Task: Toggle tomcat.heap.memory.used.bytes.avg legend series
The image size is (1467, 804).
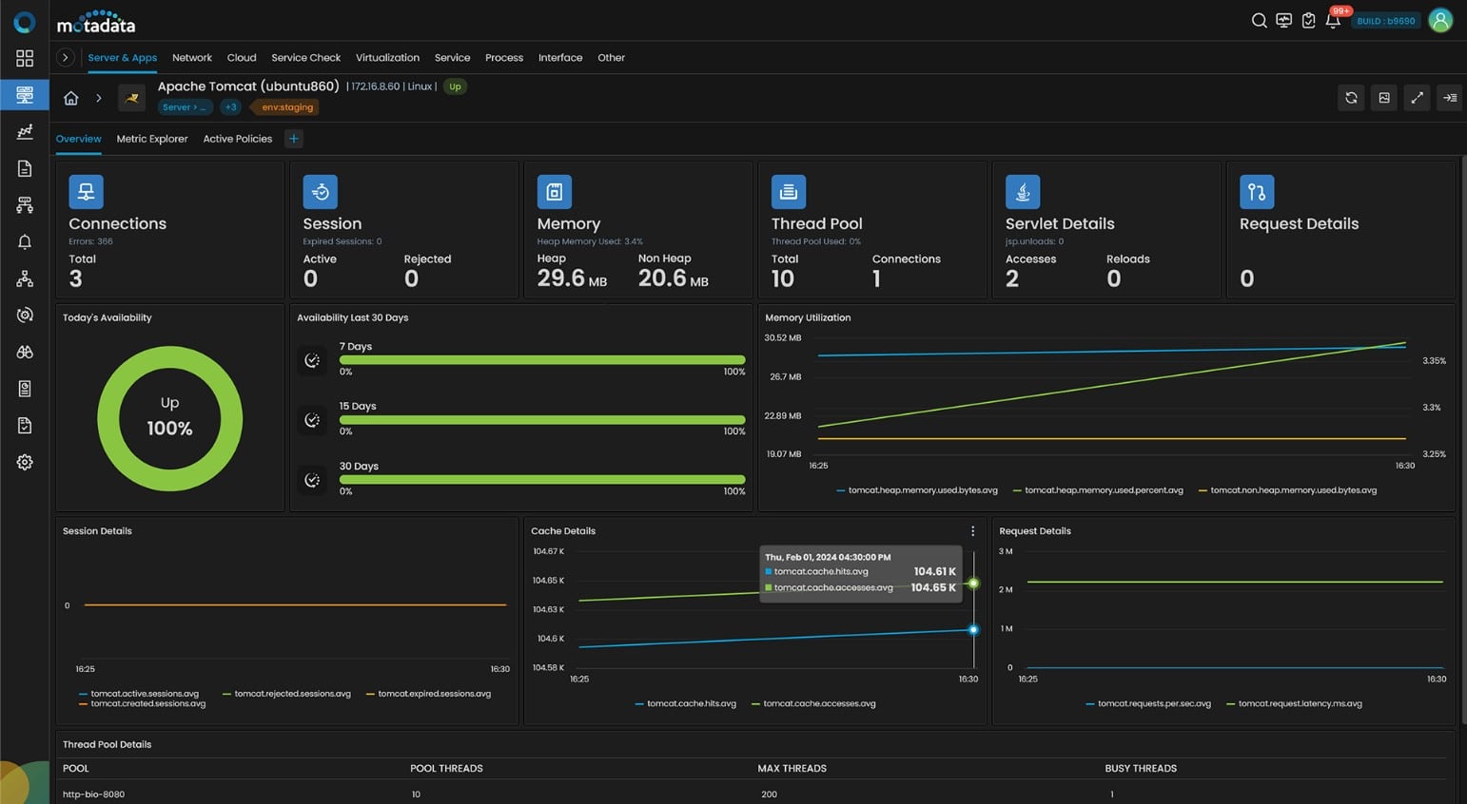Action: (x=917, y=490)
